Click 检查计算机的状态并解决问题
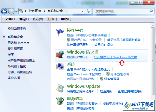Screen dimensions: 156x112 point(87,35)
